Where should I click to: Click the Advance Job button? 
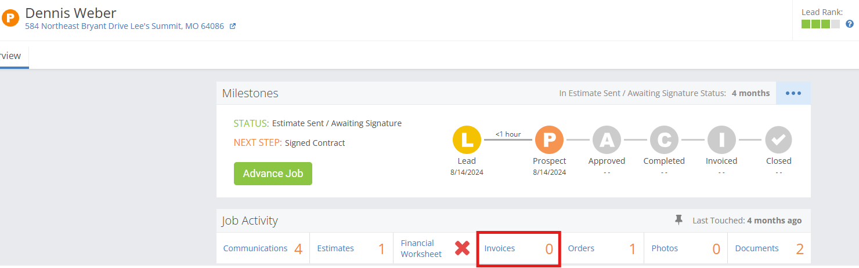(x=273, y=174)
